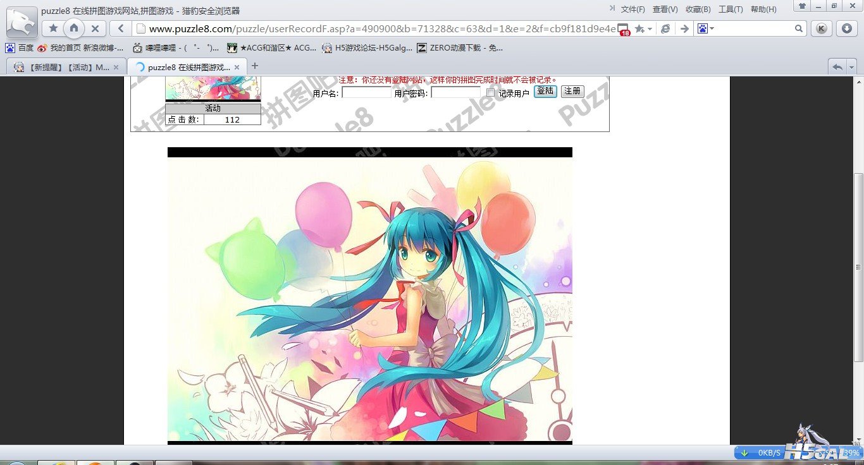Click the home button in the toolbar
Screen dimensions: 864x465
point(74,28)
